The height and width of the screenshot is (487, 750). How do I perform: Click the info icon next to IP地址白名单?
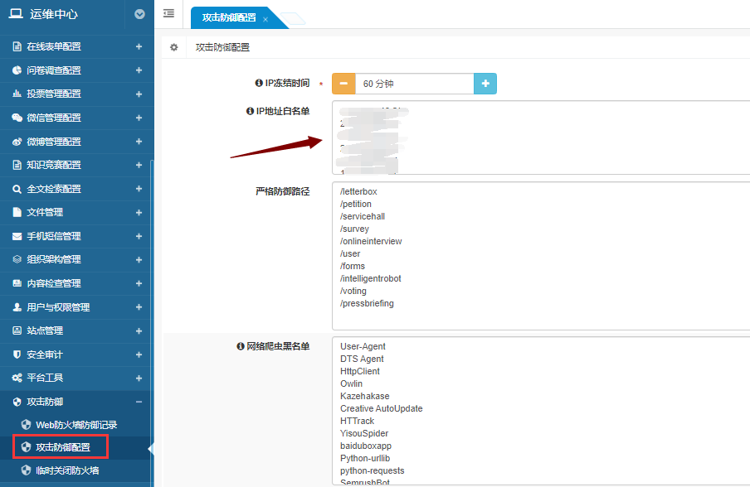pos(250,111)
